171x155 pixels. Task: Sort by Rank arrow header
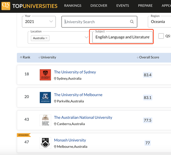[25, 57]
